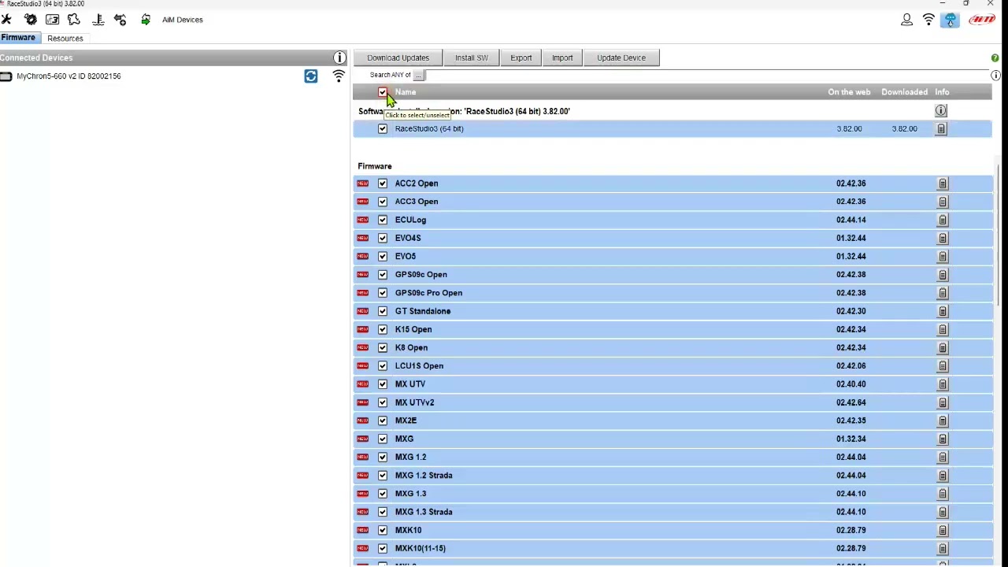Open info document for GPS09c Pro Open
The image size is (1008, 567).
coord(943,293)
